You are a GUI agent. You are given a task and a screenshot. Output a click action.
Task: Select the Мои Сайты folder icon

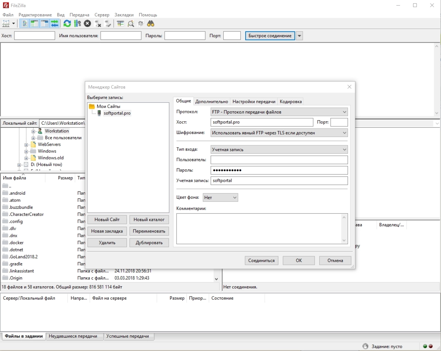(92, 106)
